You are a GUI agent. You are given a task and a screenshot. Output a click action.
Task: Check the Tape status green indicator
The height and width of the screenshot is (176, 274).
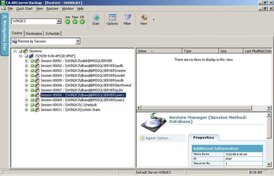point(75,22)
